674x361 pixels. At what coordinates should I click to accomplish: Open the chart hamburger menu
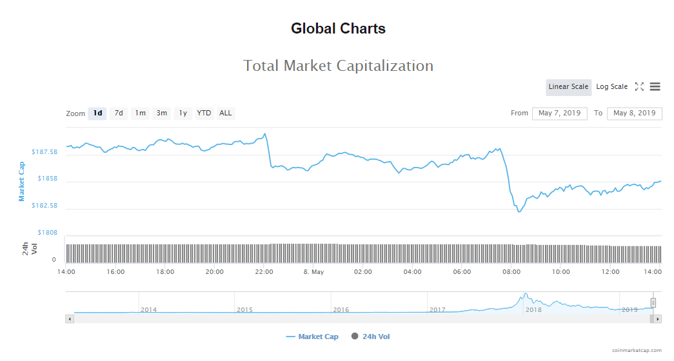coord(655,87)
